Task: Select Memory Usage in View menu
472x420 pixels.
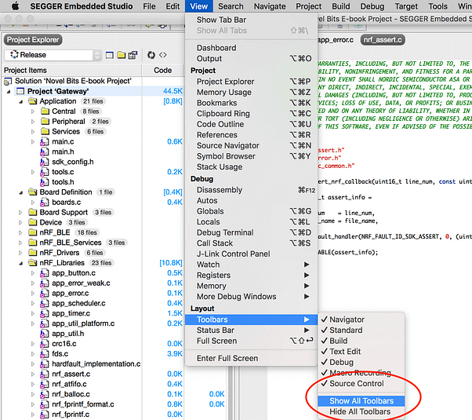Action: [251, 93]
